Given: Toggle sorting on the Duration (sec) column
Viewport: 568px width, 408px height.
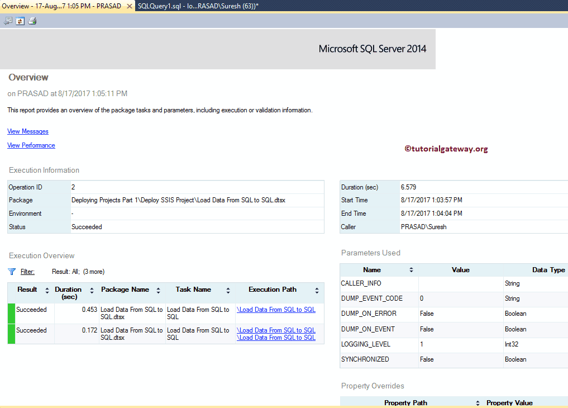Looking at the screenshot, I should [91, 290].
